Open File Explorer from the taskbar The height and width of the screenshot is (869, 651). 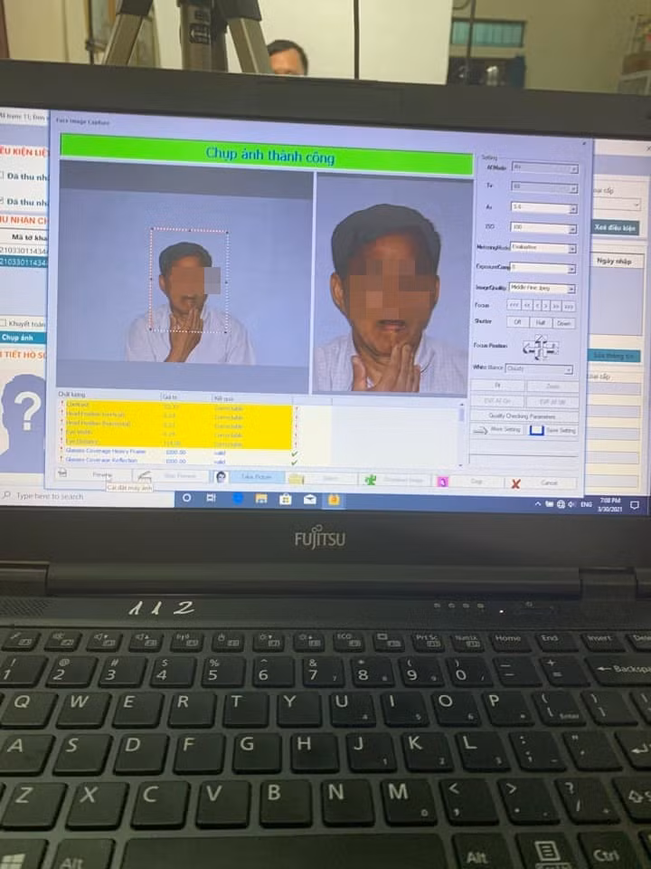[x=261, y=499]
